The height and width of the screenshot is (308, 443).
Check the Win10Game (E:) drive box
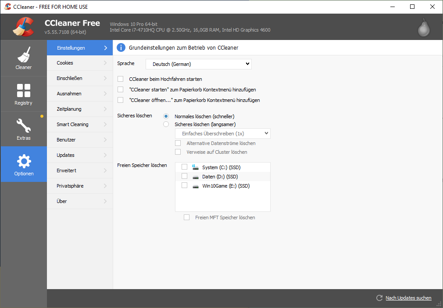pos(184,185)
